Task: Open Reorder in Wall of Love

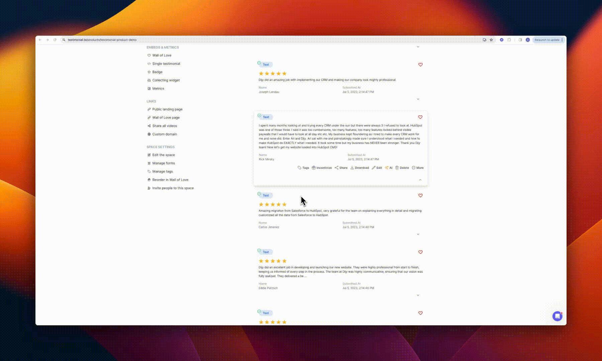Action: (x=168, y=180)
